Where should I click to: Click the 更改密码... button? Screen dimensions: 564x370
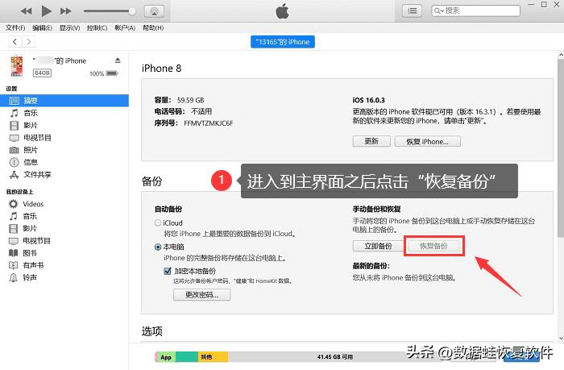coord(201,295)
